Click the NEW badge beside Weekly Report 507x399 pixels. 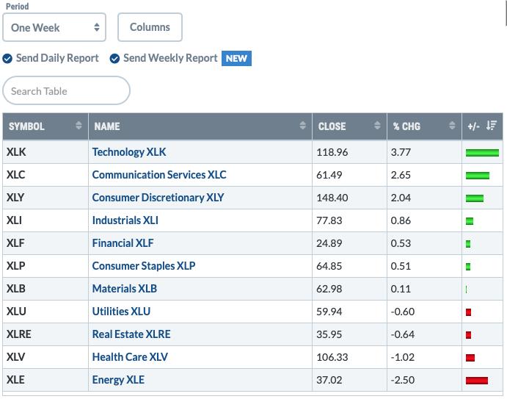[236, 58]
